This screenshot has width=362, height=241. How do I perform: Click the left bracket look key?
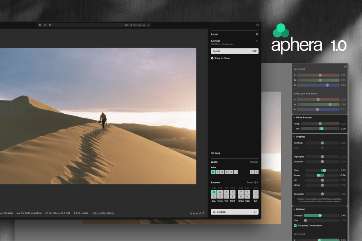tap(252, 172)
